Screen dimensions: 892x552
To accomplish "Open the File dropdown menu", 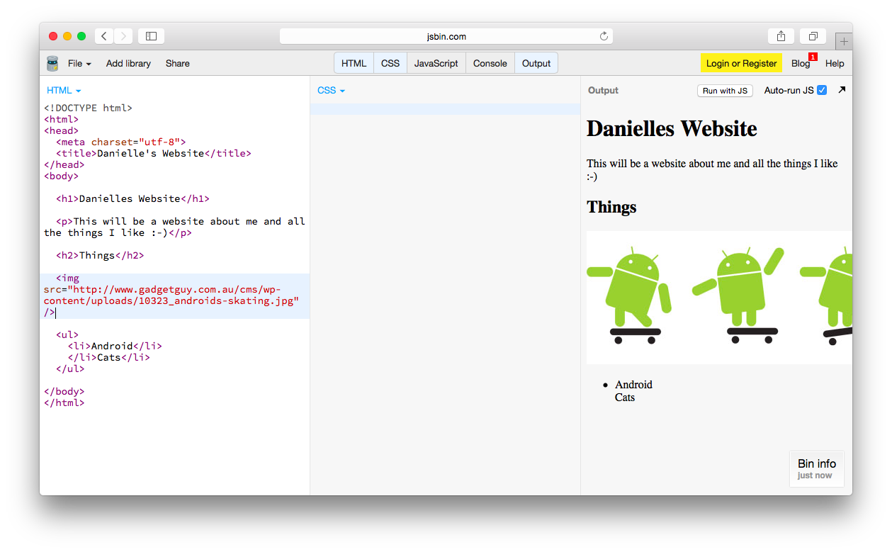I will click(x=79, y=63).
